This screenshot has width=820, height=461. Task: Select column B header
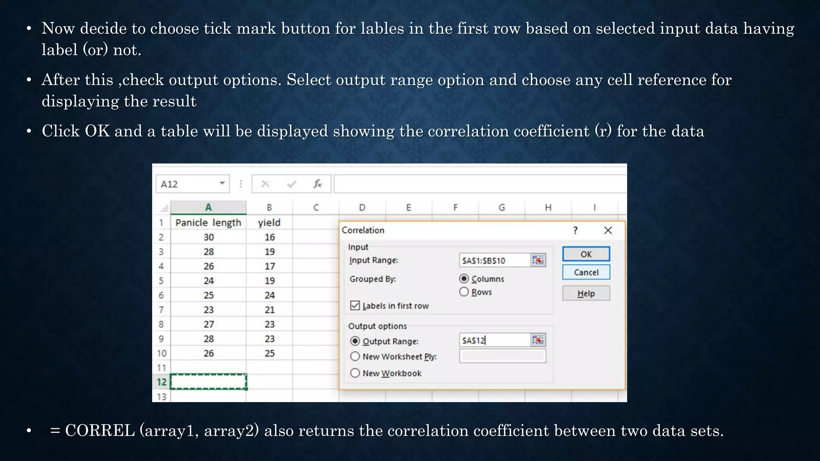pos(269,208)
